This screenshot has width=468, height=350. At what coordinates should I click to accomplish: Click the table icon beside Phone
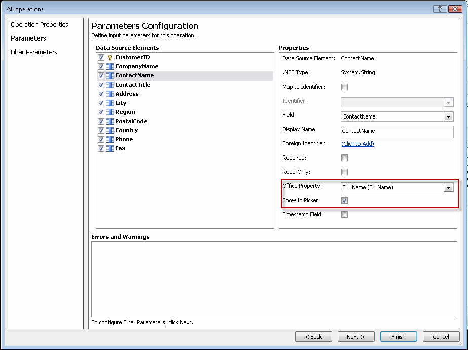coord(109,139)
